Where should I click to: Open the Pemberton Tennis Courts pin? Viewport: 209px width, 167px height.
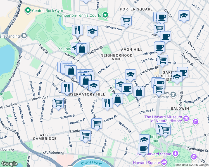(x=105, y=14)
